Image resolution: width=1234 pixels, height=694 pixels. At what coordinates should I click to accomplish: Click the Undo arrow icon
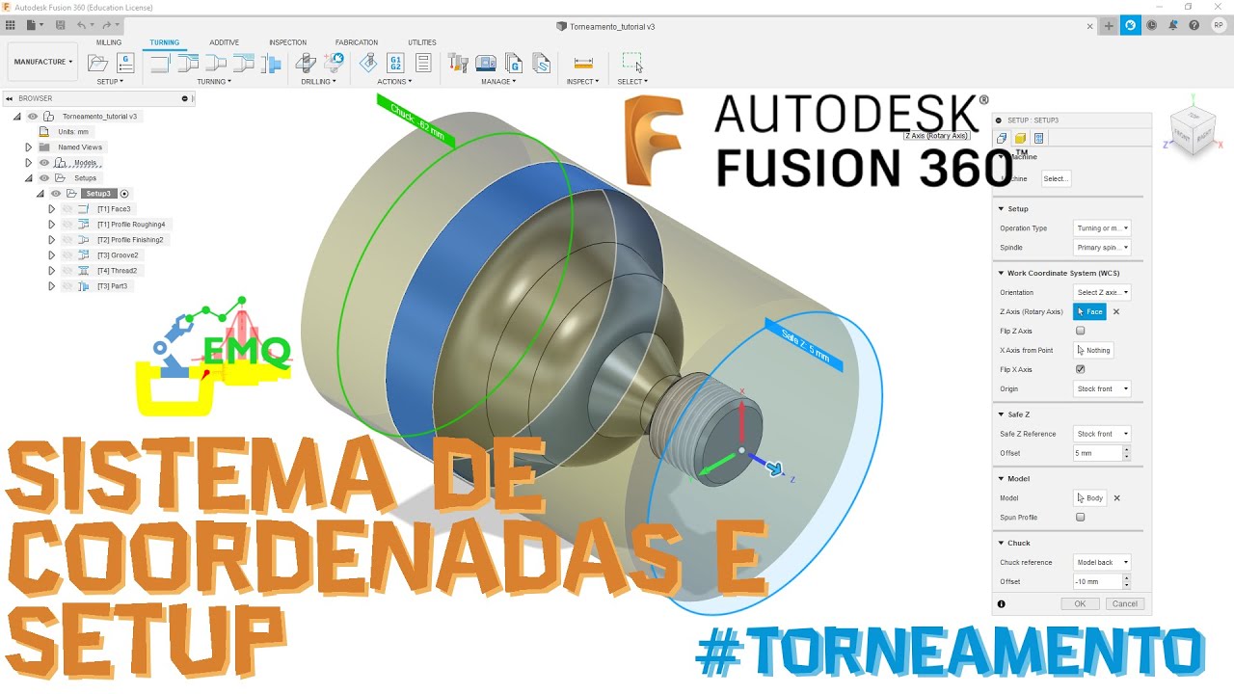click(82, 25)
